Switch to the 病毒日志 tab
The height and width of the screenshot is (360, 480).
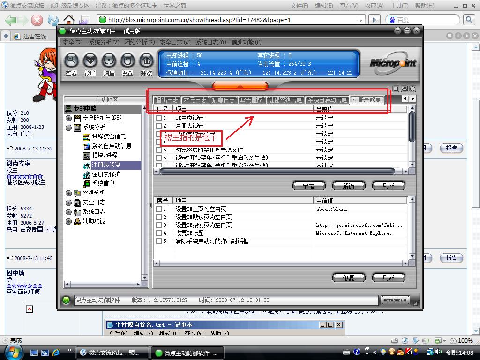[x=223, y=100]
